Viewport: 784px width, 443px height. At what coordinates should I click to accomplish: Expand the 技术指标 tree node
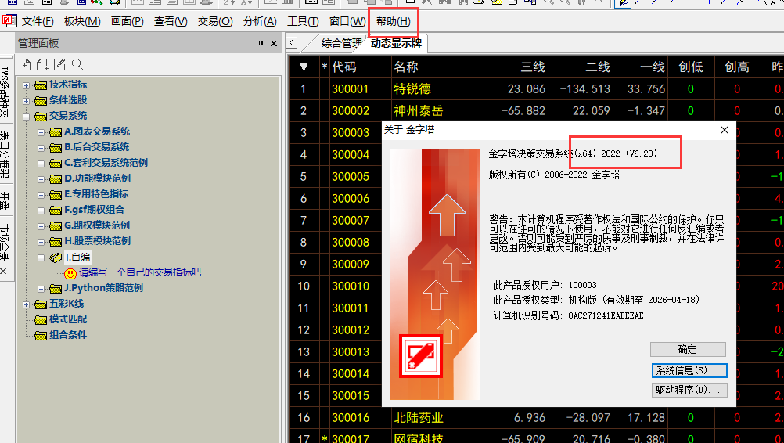[26, 85]
